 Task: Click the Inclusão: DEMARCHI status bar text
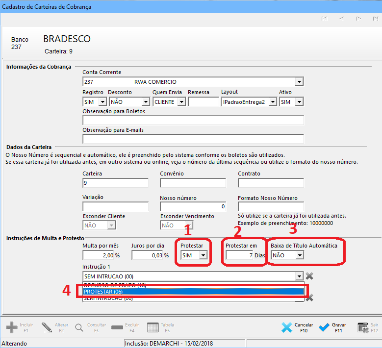point(169,344)
